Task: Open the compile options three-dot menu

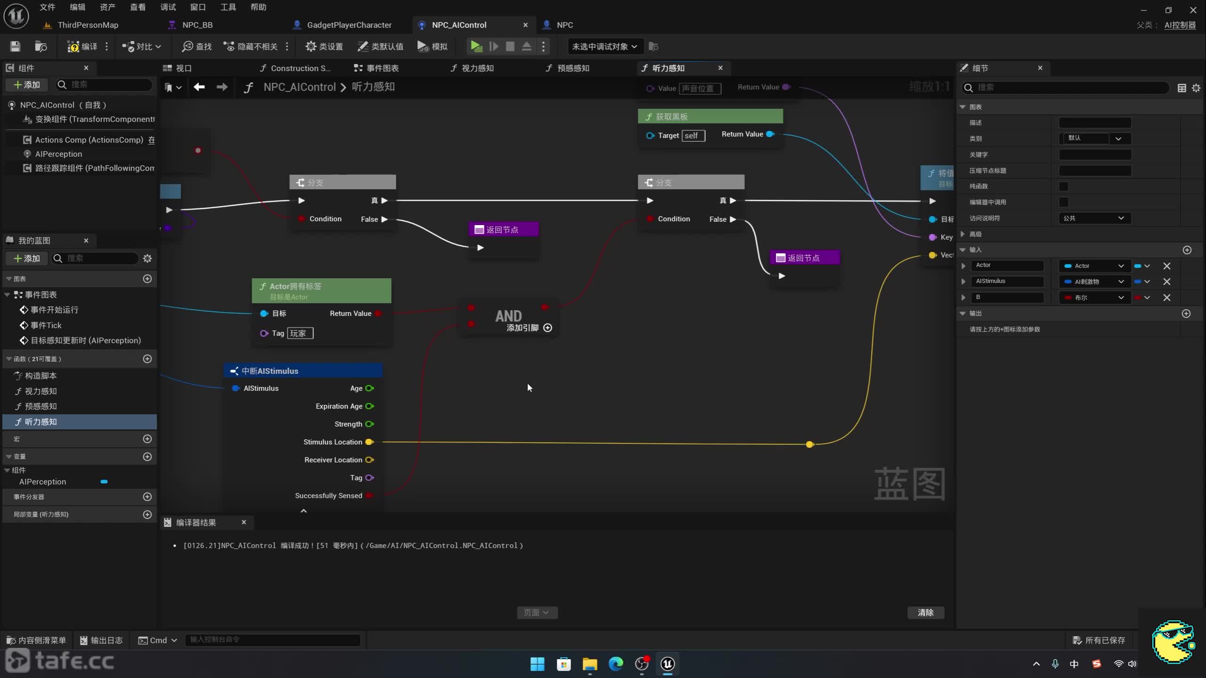Action: [x=107, y=46]
